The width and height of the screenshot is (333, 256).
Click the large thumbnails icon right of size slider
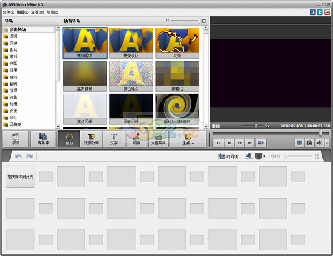[204, 21]
